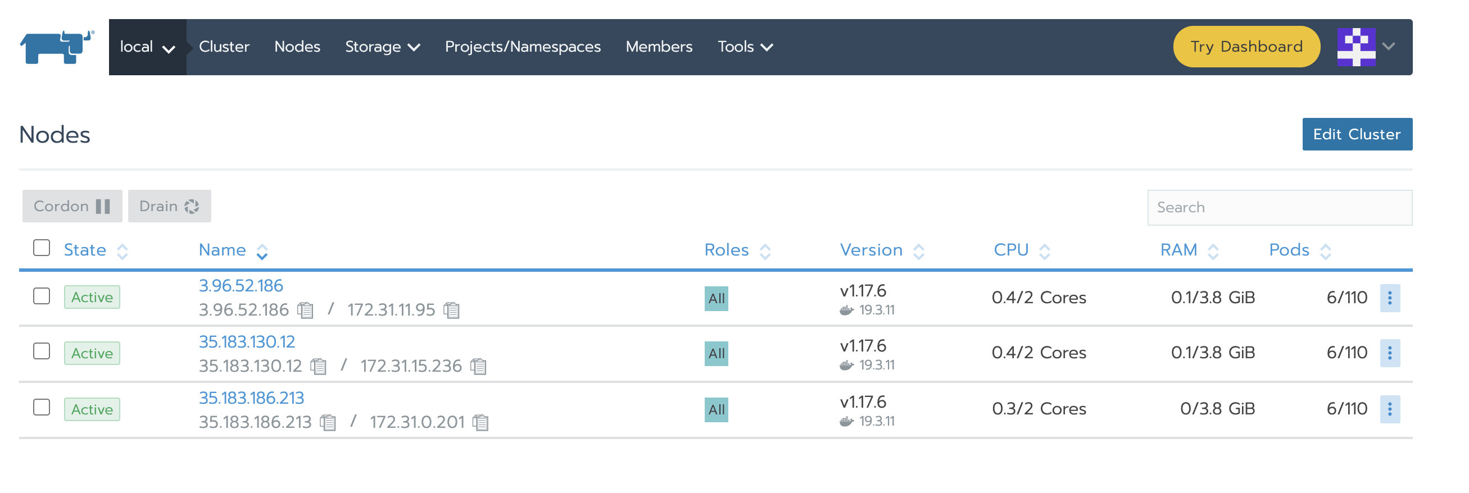Click '0.4/2 Cores' in 3.96.52.186 row
1469x493 pixels.
coord(1039,298)
